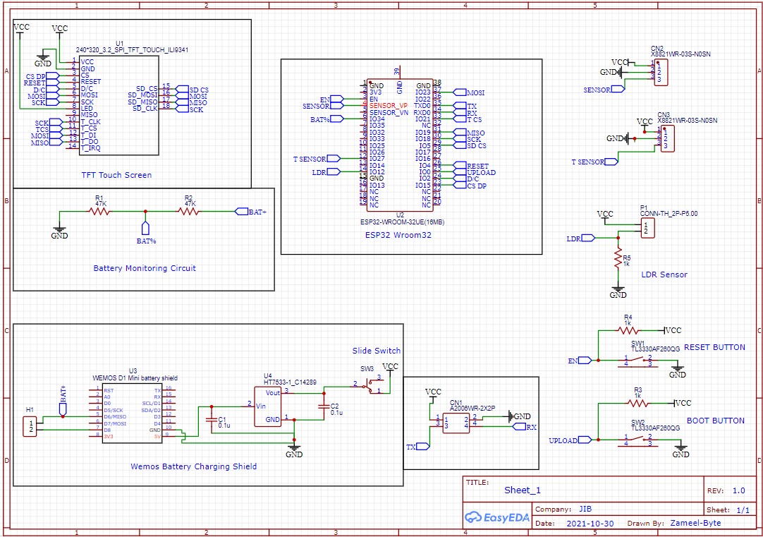Click the Company value JIB

point(585,509)
